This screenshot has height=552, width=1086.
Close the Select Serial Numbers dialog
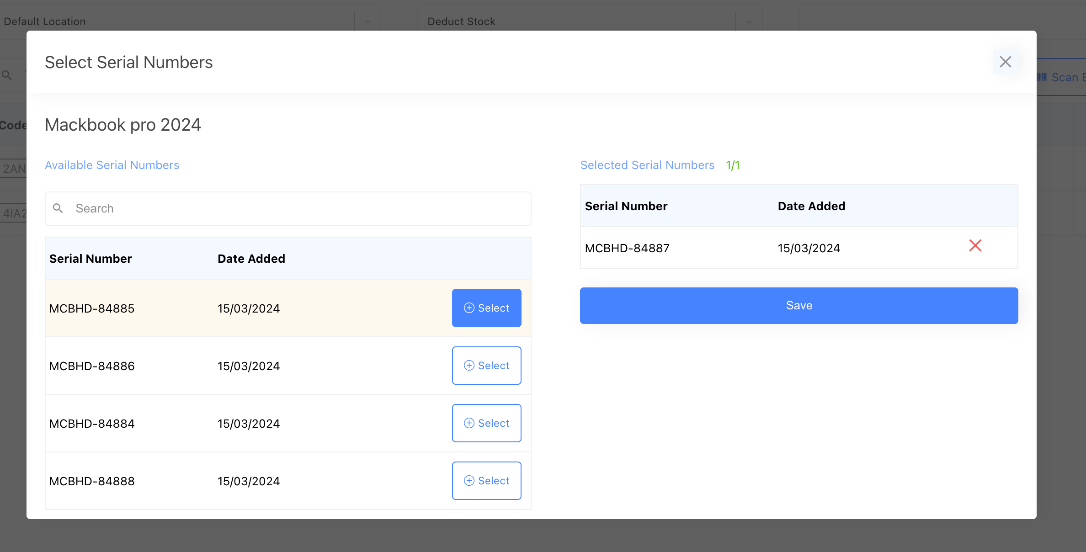tap(1005, 62)
